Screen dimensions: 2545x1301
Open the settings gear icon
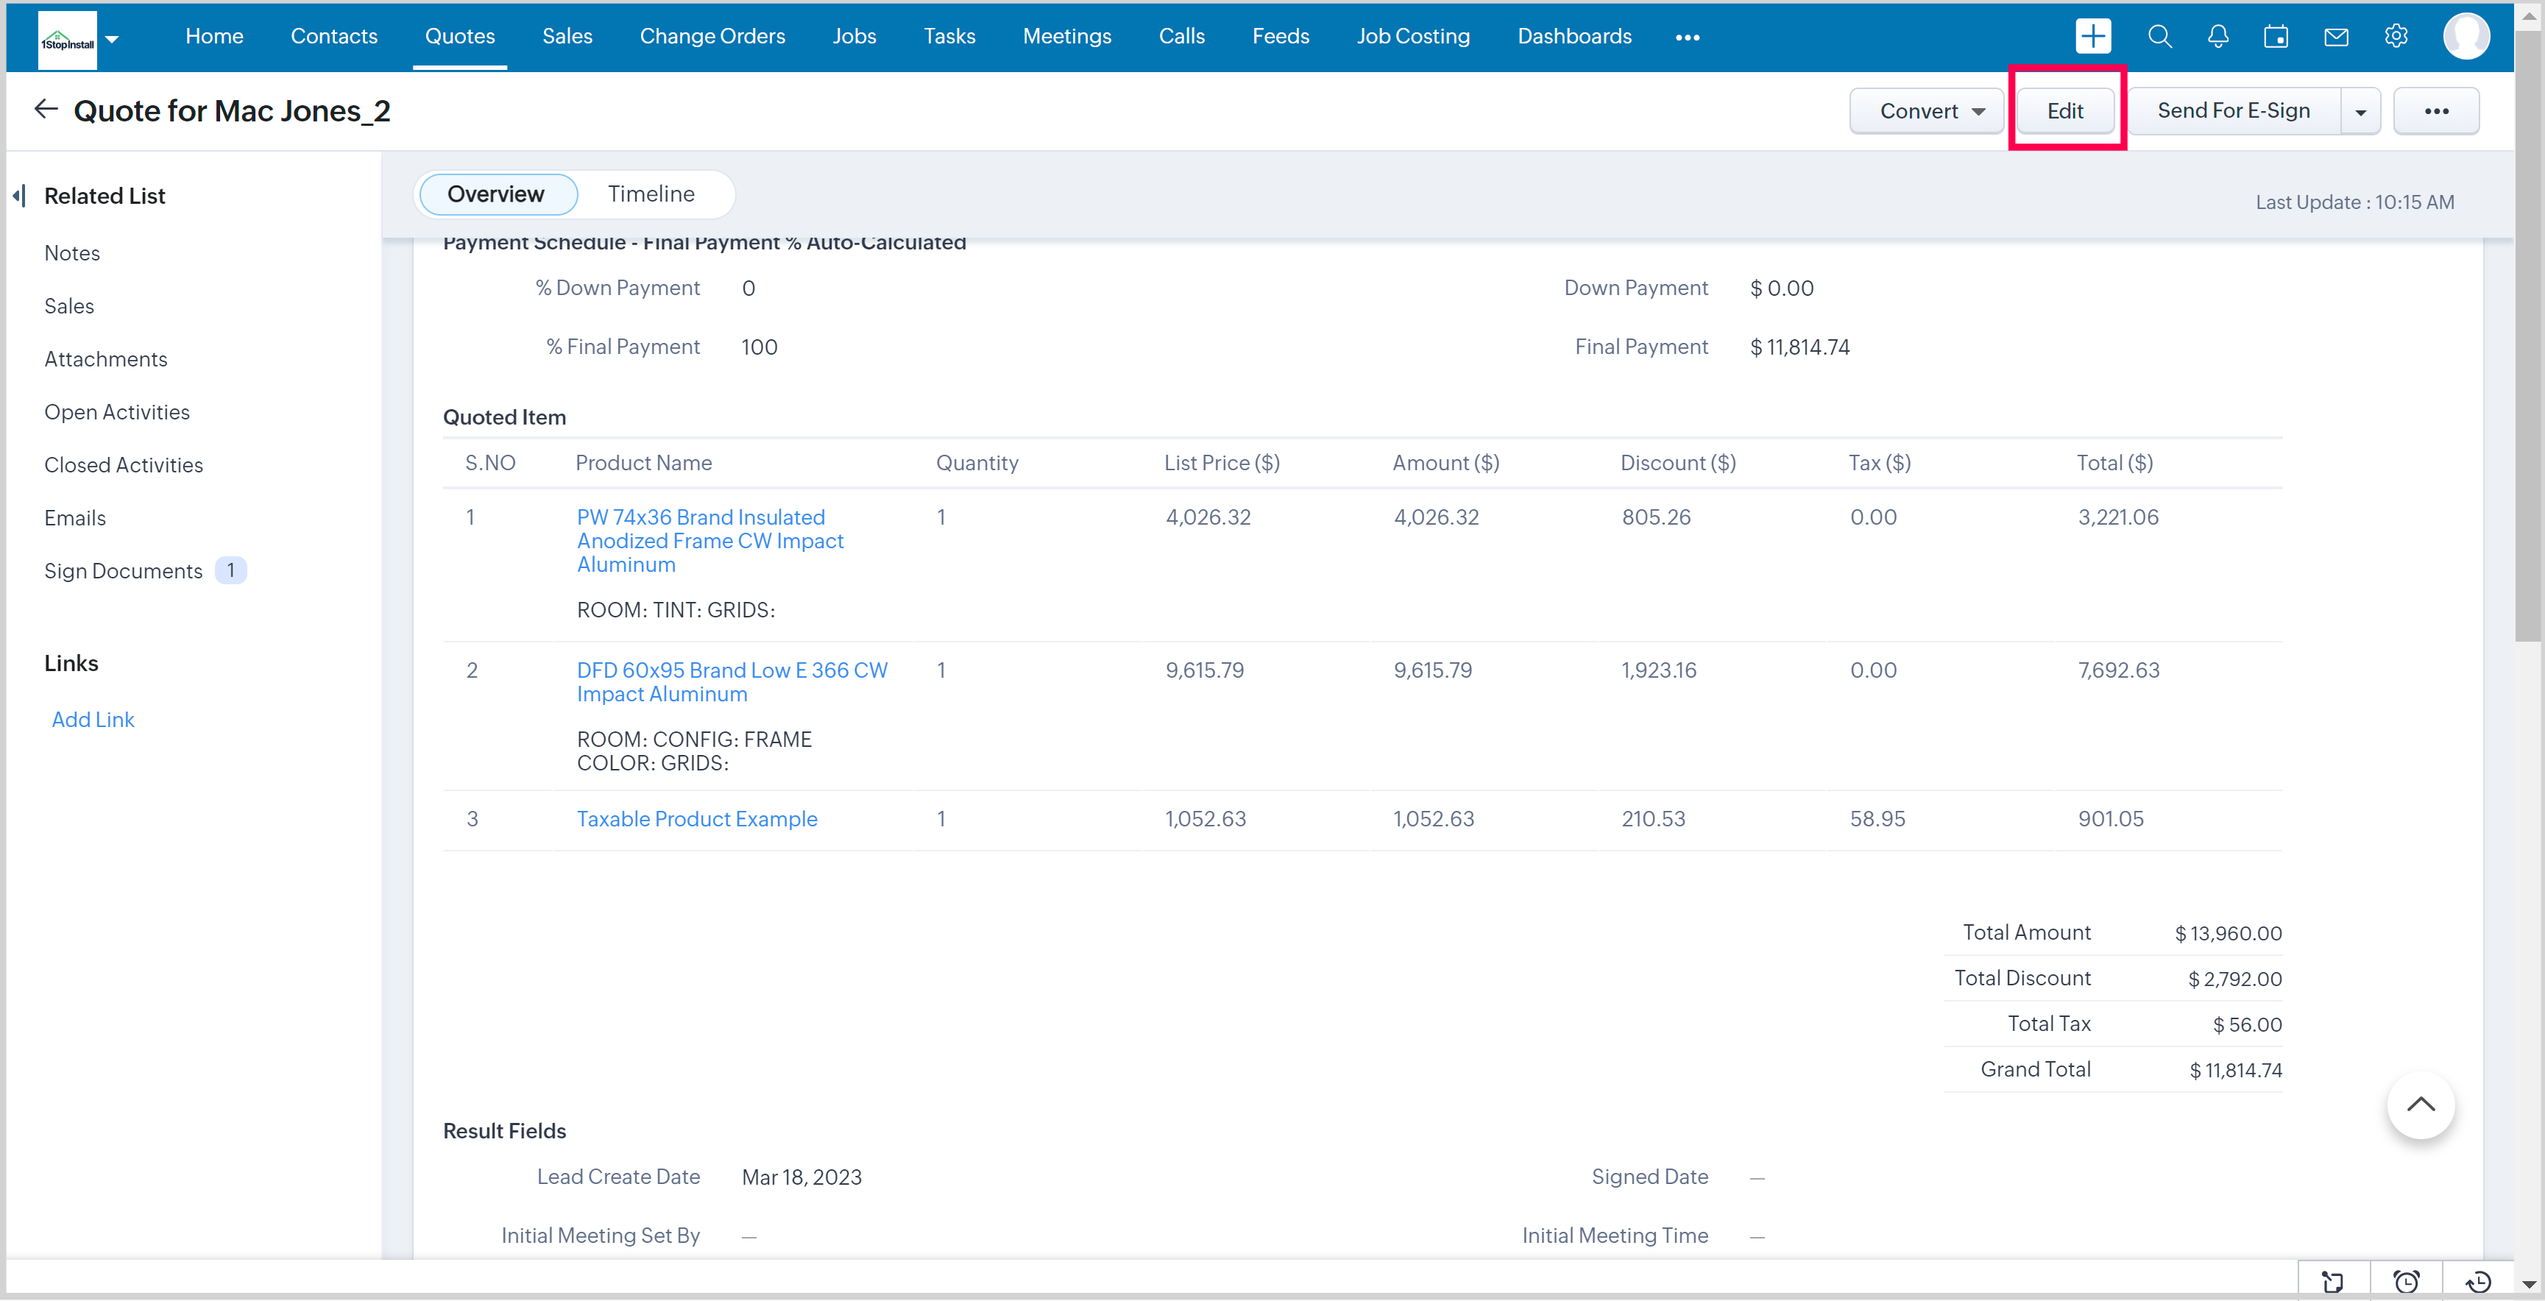pyautogui.click(x=2396, y=37)
